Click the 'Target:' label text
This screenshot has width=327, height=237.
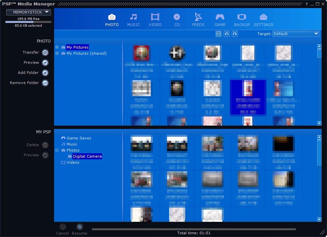click(264, 34)
